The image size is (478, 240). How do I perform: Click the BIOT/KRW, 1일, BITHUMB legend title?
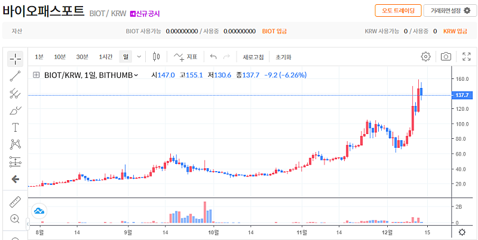click(88, 75)
